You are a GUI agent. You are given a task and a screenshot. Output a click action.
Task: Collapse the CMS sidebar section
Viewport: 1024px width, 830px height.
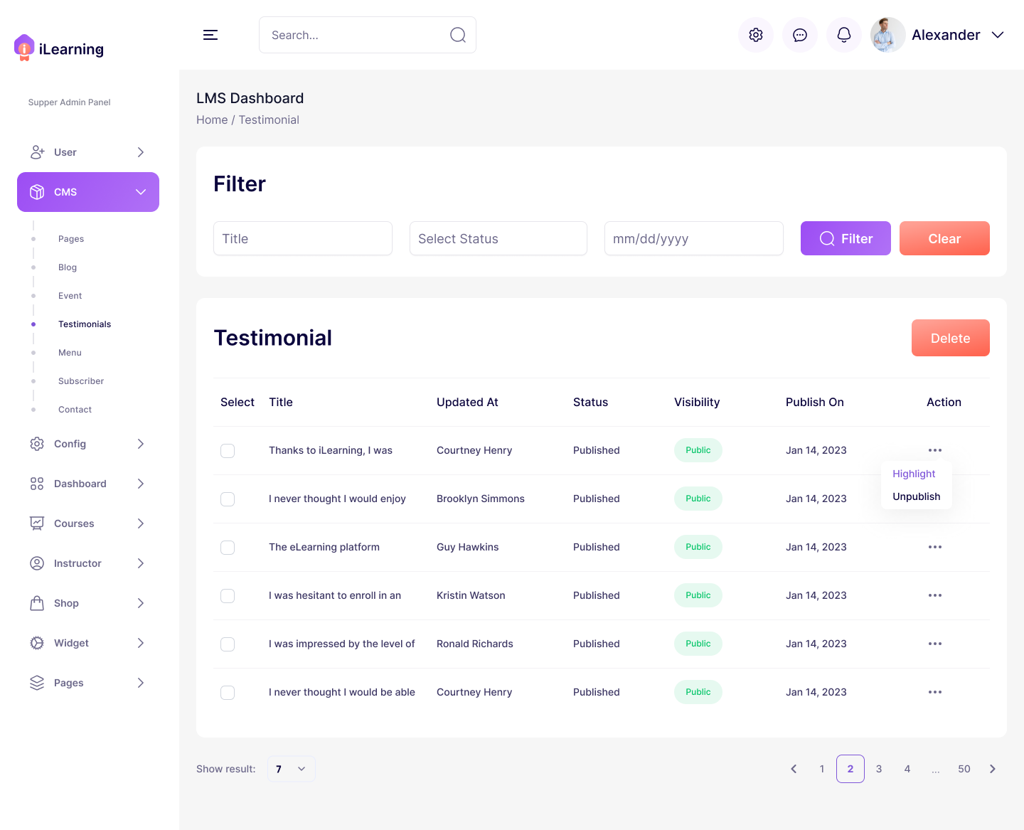coord(141,192)
